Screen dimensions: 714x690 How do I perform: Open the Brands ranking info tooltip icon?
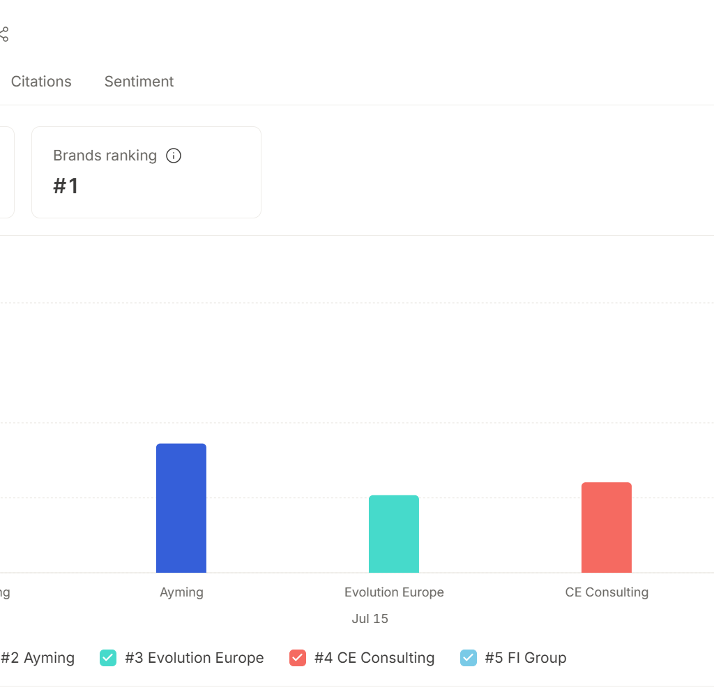[174, 156]
